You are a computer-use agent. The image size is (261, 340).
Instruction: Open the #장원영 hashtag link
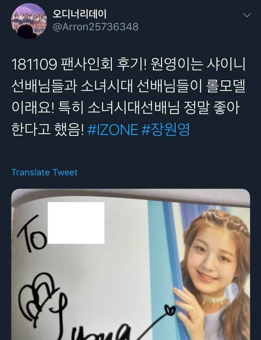pos(166,129)
